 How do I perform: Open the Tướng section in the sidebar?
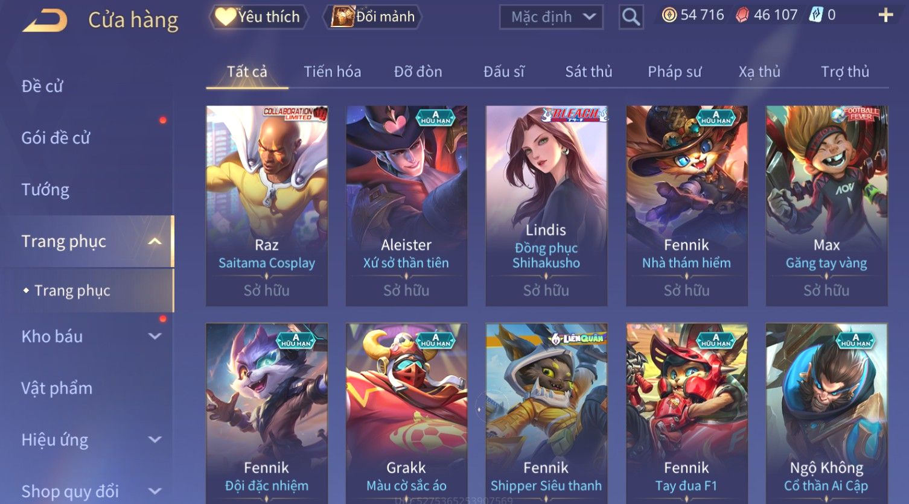coord(45,190)
